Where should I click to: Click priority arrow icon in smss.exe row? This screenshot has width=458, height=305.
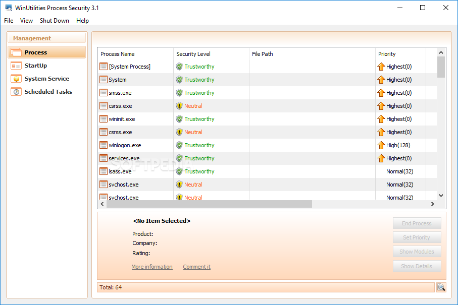tap(381, 93)
